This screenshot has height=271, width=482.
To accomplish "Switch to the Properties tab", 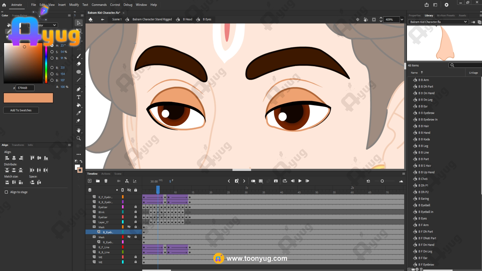I will (x=414, y=16).
